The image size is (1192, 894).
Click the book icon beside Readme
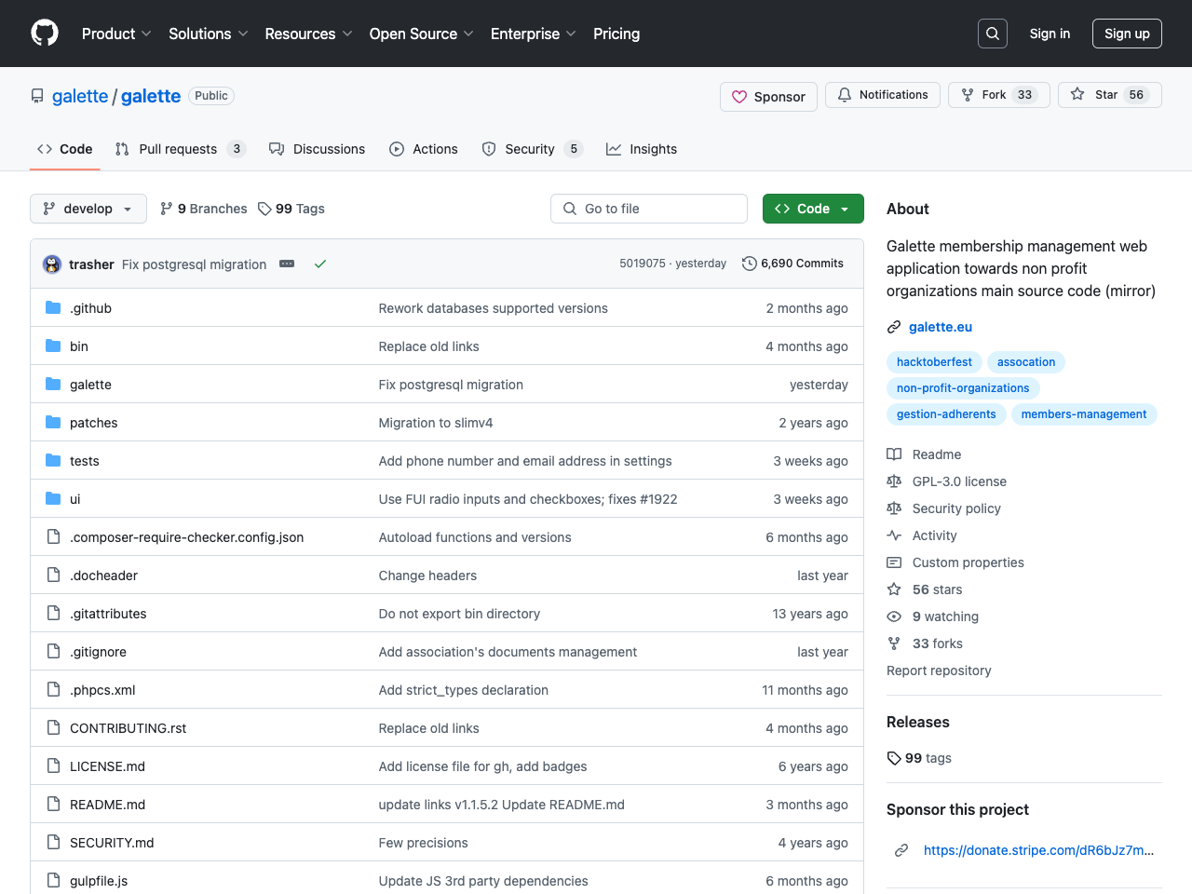point(894,454)
